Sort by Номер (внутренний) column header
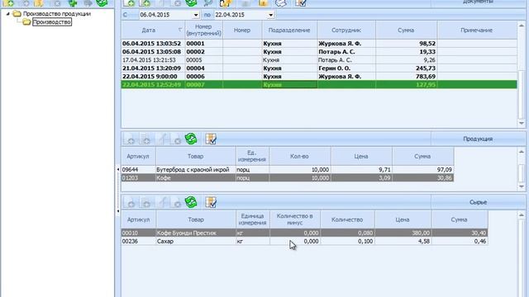The image size is (529, 297). tap(204, 30)
